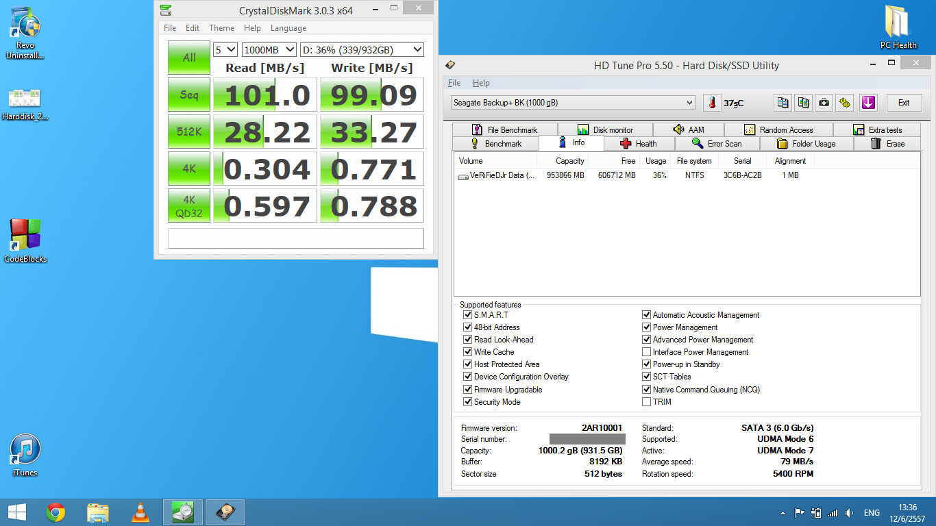The height and width of the screenshot is (526, 936).
Task: Copy screenshot to clipboard icon in HD Tune
Action: pyautogui.click(x=803, y=103)
